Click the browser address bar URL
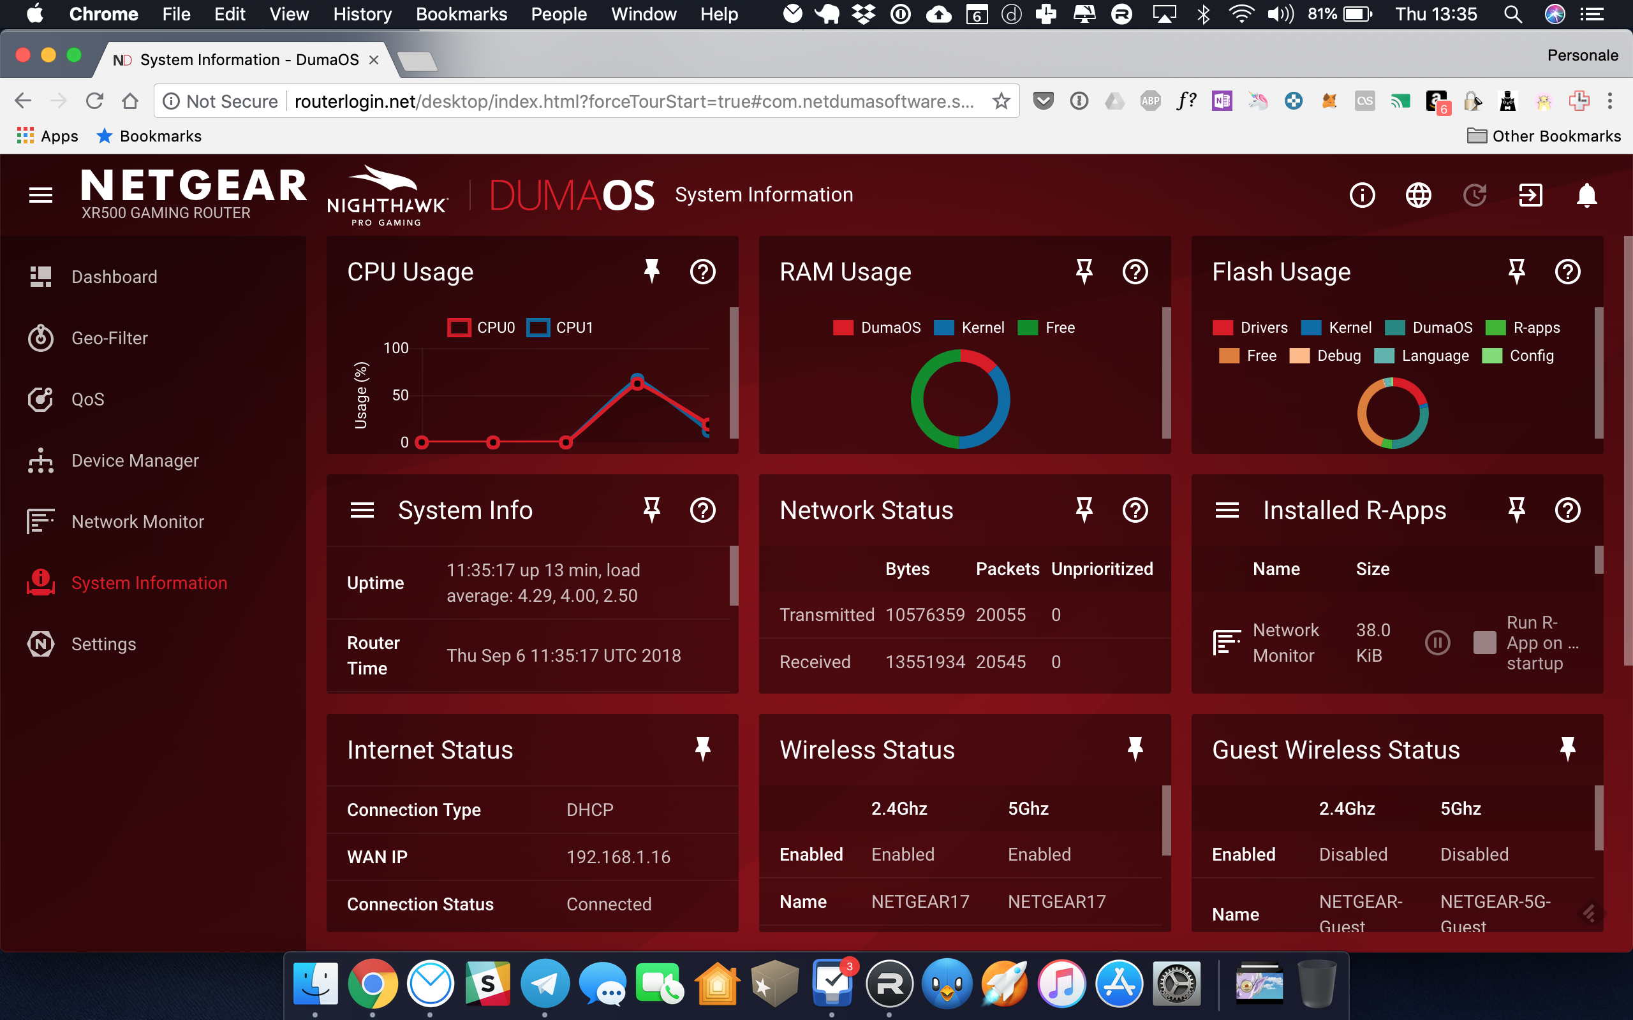Image resolution: width=1633 pixels, height=1020 pixels. 633,101
